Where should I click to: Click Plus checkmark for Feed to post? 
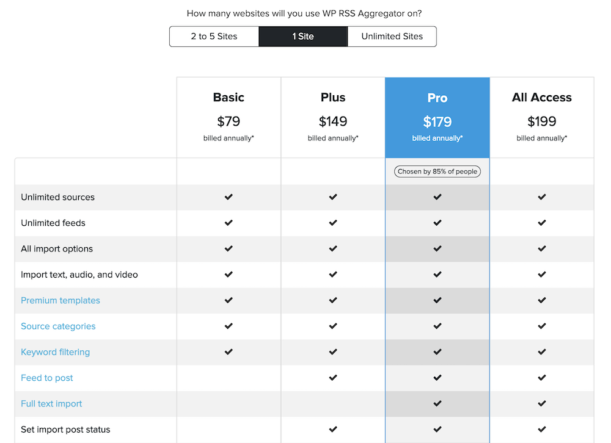333,378
